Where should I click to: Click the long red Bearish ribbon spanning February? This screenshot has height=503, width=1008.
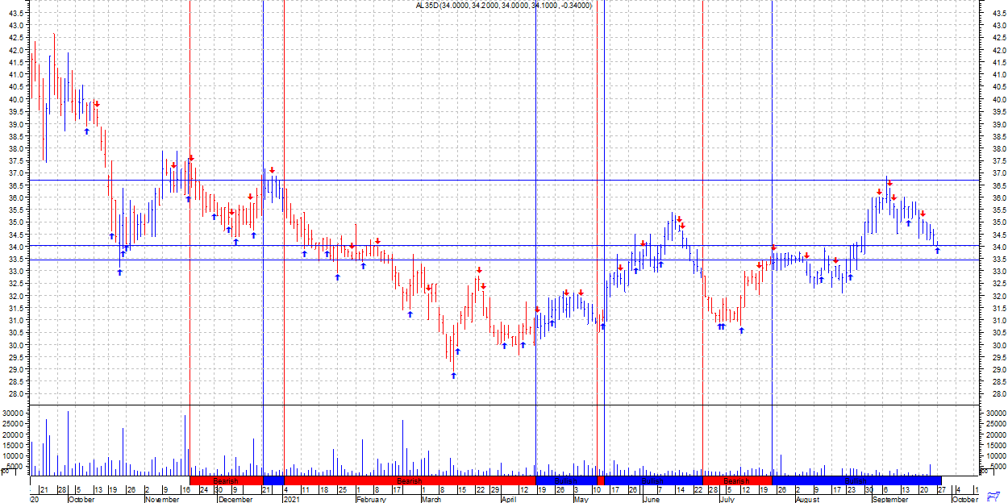point(410,480)
